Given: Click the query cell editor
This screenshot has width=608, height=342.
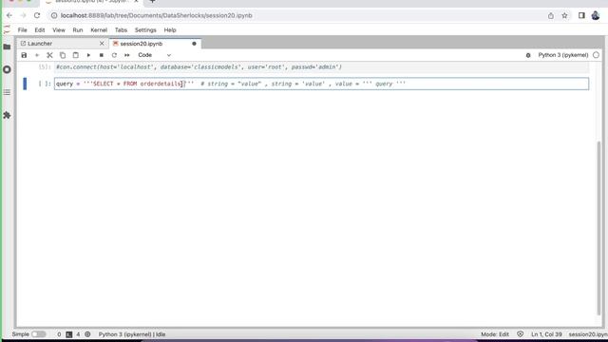Looking at the screenshot, I should [321, 84].
